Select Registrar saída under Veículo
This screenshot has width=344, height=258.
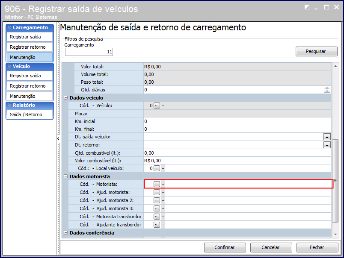tap(30, 76)
